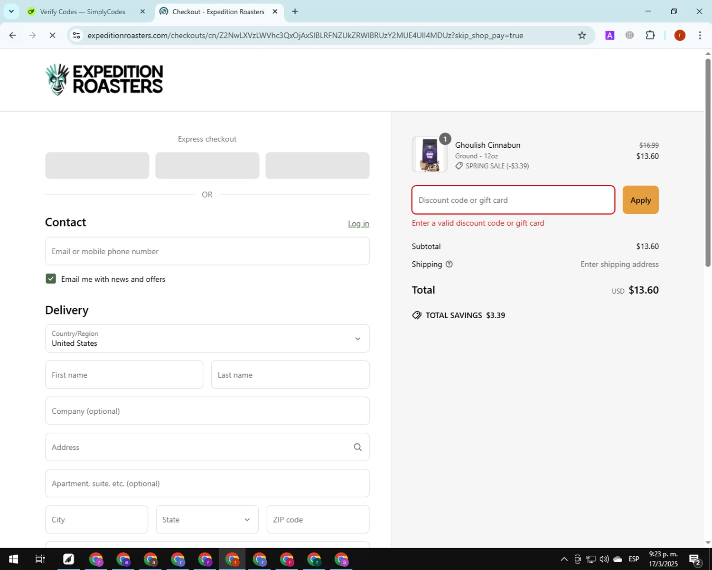Open the notification center icon
Screen dimensions: 712x570
695,560
